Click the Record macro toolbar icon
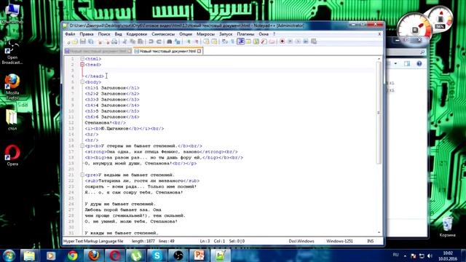Viewport: 466px width, 262px height. 282,41
